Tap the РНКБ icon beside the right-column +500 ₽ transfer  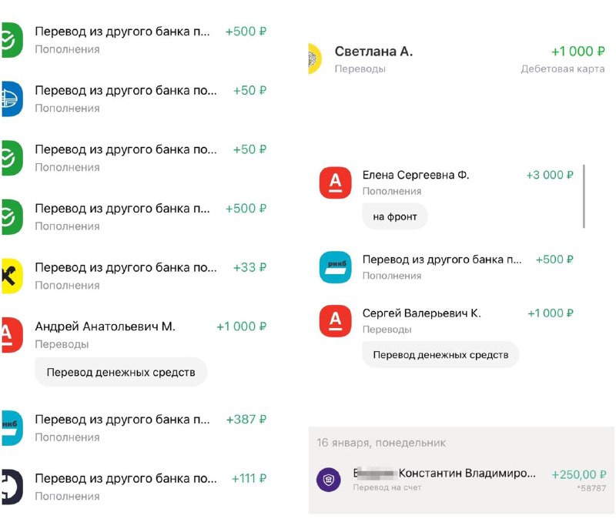pos(335,267)
